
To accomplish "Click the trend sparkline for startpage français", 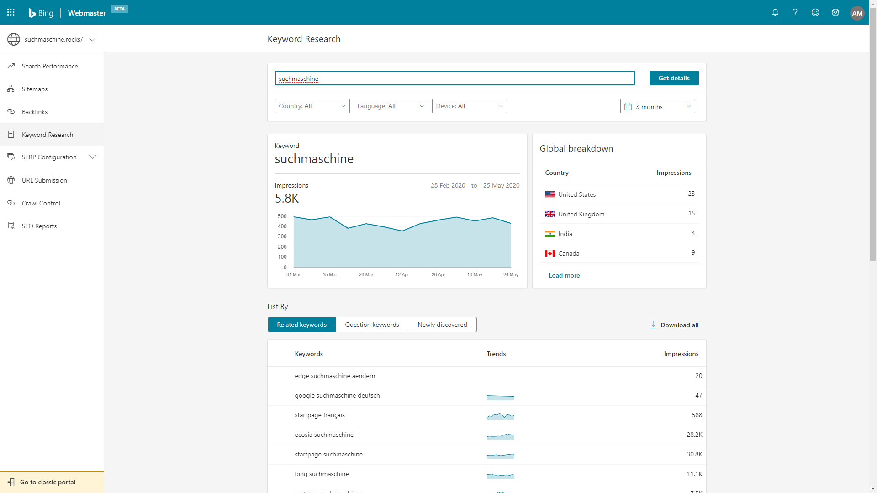I will [x=501, y=416].
